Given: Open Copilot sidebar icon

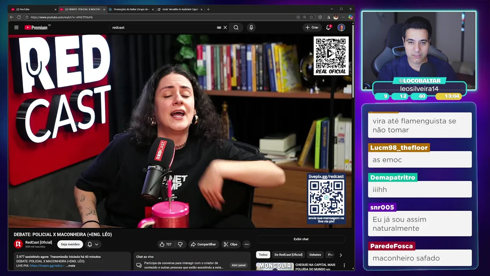Looking at the screenshot, I should pos(350,17).
